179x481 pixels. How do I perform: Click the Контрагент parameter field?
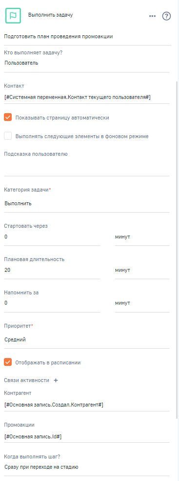(x=87, y=405)
